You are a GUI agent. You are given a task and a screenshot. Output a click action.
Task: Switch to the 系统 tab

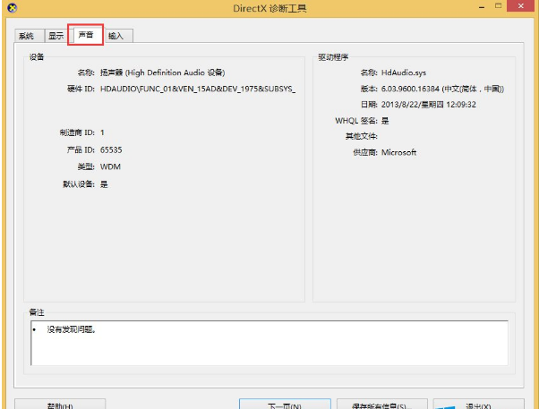[x=30, y=36]
